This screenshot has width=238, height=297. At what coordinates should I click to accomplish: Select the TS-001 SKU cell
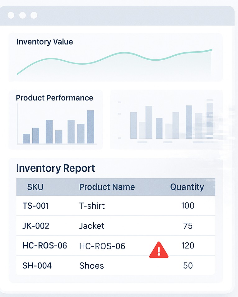[35, 206]
